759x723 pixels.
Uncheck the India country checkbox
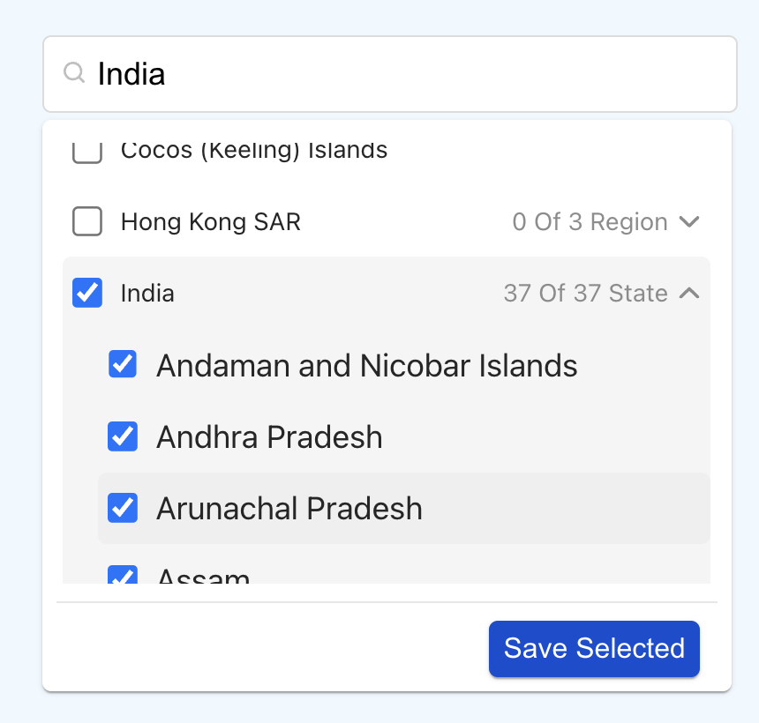87,293
